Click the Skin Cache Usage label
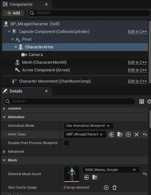Viewport: 151px width, 195px height. coord(22,188)
